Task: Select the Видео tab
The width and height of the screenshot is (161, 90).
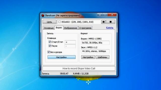Action: (x=59, y=28)
